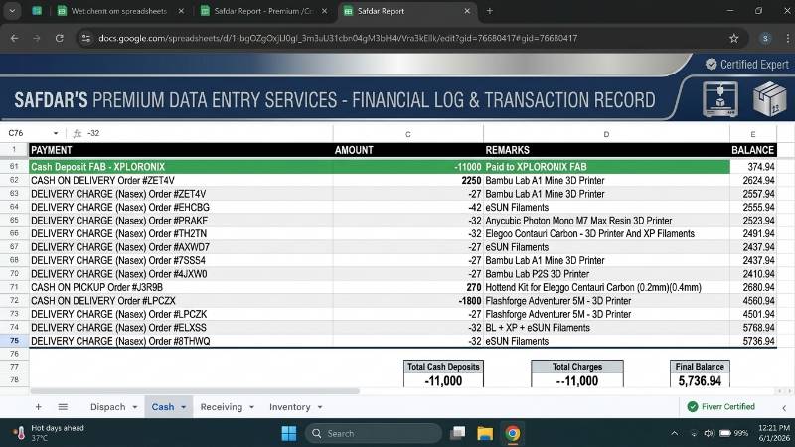The width and height of the screenshot is (795, 447).
Task: Click the 3D printer banner icon
Action: pos(719,98)
